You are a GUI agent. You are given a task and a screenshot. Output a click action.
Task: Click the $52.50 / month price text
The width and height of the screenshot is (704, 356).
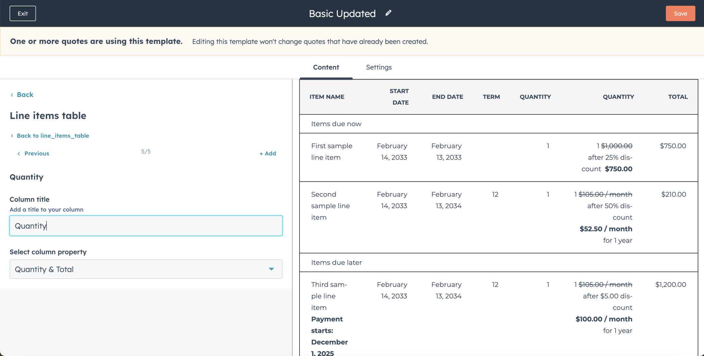(x=606, y=229)
